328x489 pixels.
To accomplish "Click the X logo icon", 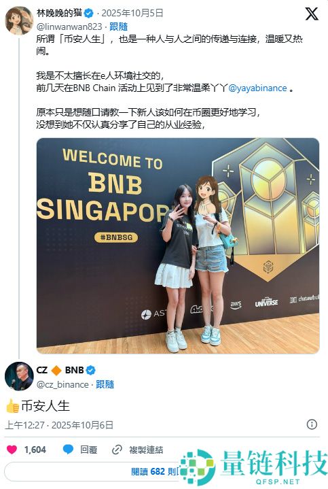I will [312, 14].
